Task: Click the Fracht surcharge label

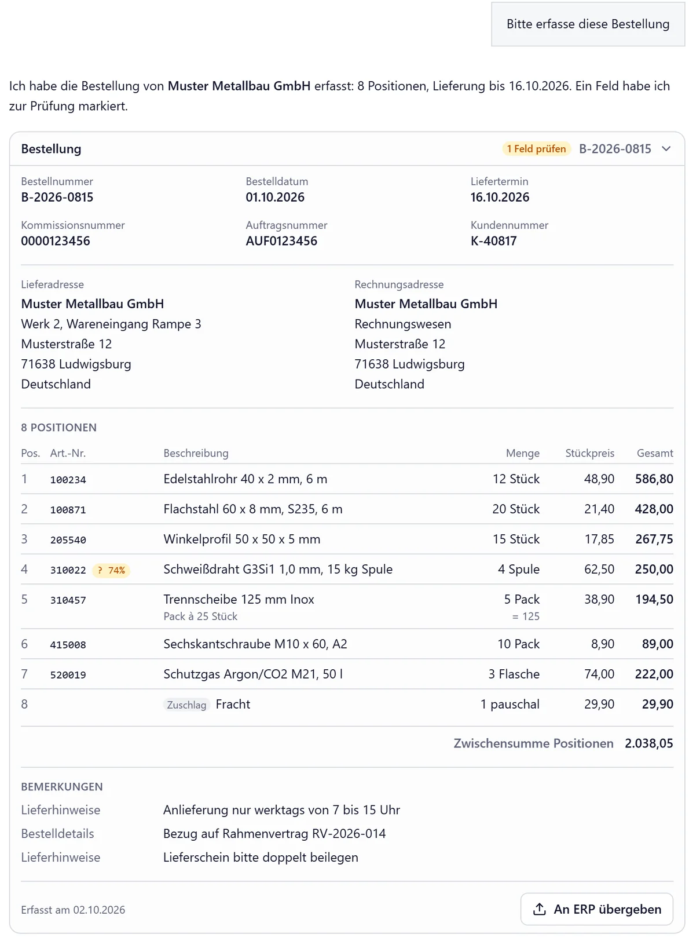Action: click(x=233, y=705)
